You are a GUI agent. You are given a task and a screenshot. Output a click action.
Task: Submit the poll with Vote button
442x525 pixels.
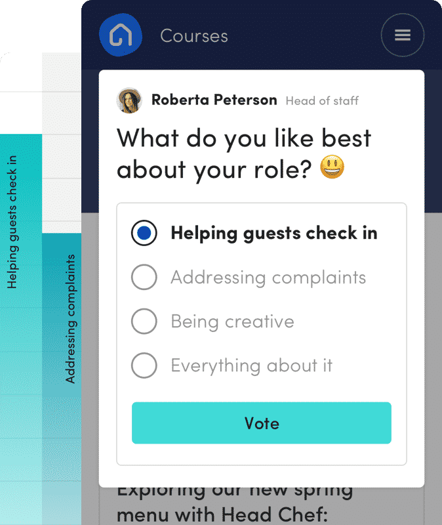262,423
